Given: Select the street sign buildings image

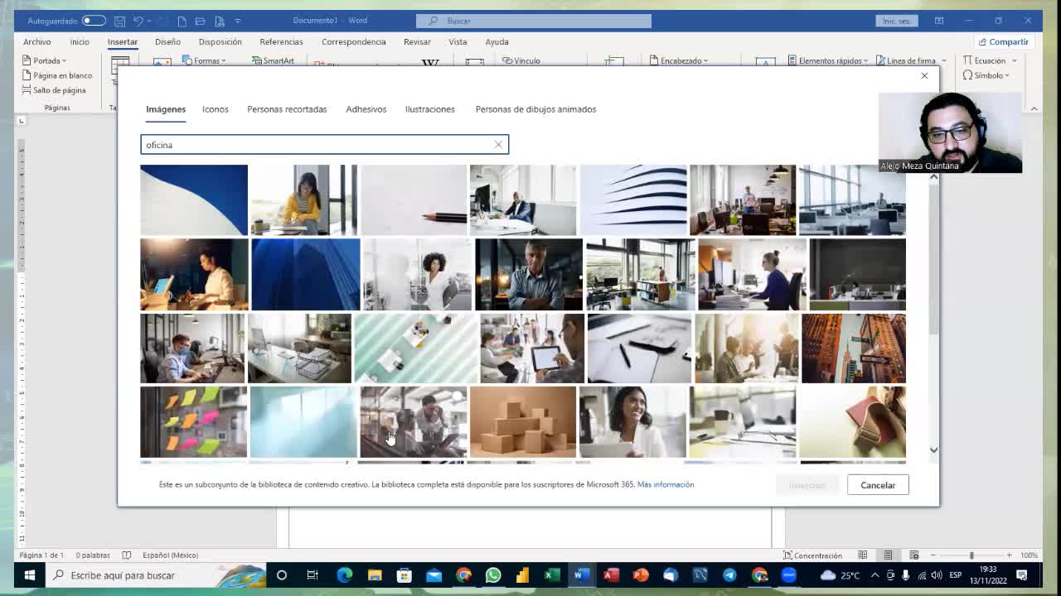Looking at the screenshot, I should click(x=853, y=348).
